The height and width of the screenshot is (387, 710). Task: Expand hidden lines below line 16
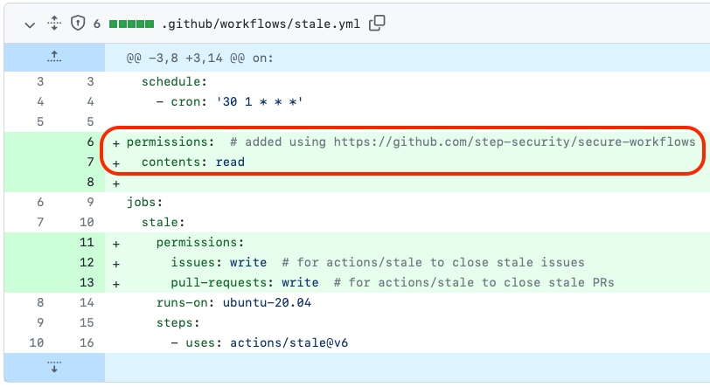(54, 367)
